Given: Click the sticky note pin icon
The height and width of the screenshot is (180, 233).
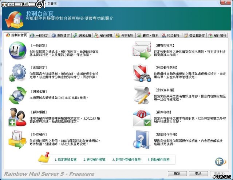Looking at the screenshot, I should (x=44, y=157).
